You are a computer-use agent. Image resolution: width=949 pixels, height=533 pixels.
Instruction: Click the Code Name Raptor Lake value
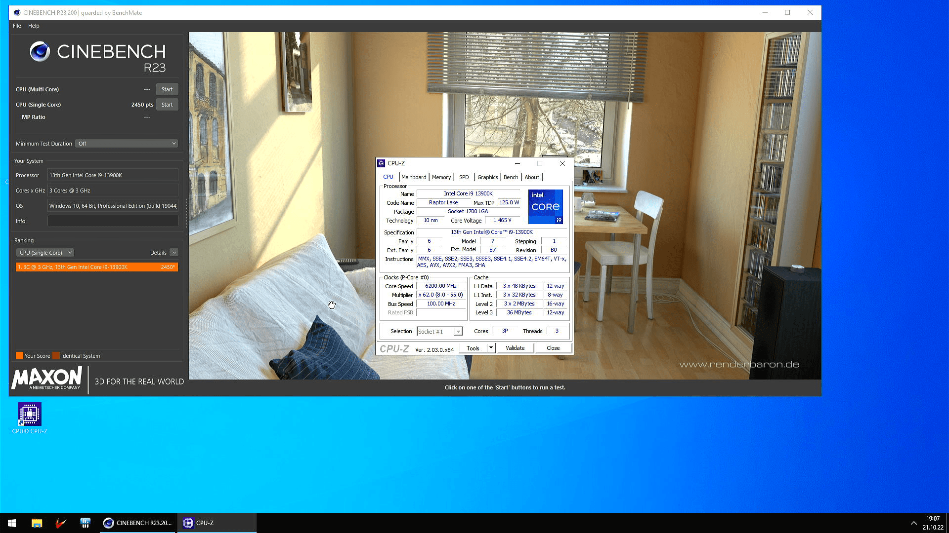coord(443,202)
